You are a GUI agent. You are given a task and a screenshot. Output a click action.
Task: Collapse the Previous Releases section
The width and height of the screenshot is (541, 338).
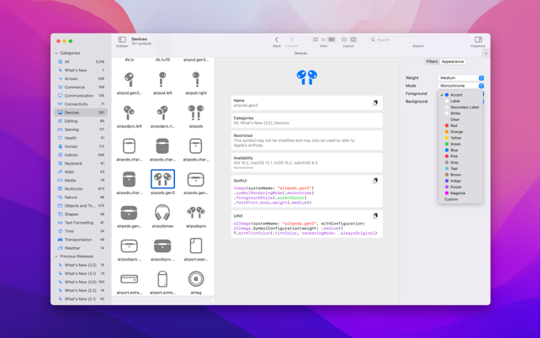[x=56, y=256]
